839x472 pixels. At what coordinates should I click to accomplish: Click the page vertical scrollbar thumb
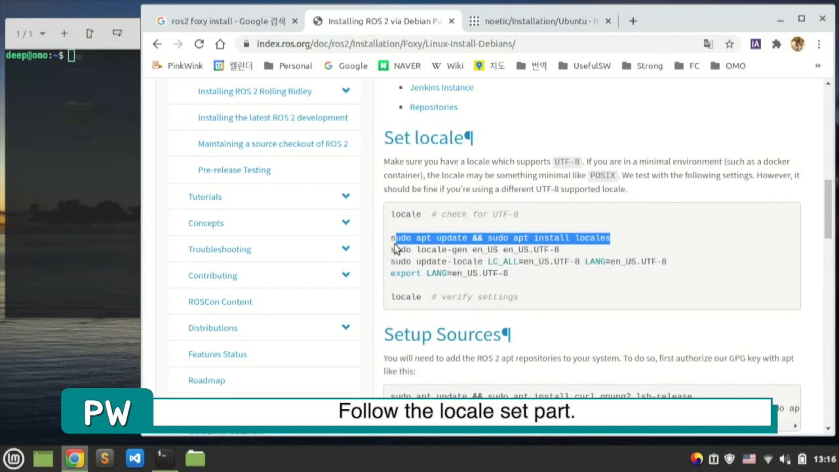click(x=829, y=208)
